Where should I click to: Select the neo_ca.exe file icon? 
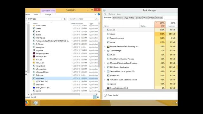tap(34, 63)
